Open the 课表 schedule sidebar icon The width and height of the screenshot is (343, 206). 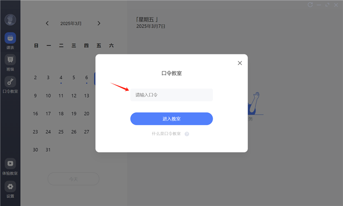10,38
